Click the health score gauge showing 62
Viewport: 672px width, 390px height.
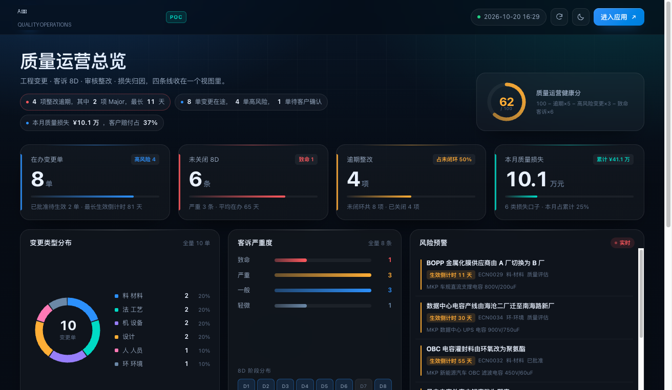pyautogui.click(x=506, y=102)
